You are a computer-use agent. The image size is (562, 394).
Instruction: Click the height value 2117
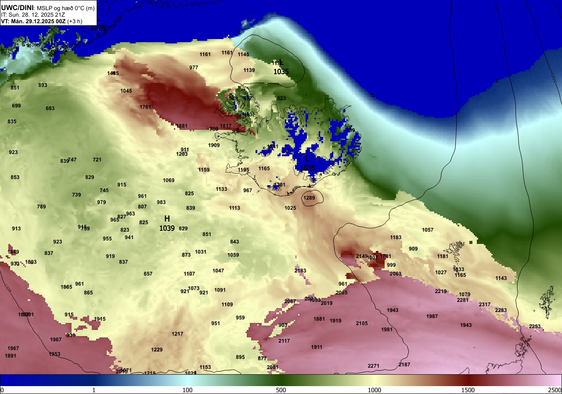pos(284,341)
